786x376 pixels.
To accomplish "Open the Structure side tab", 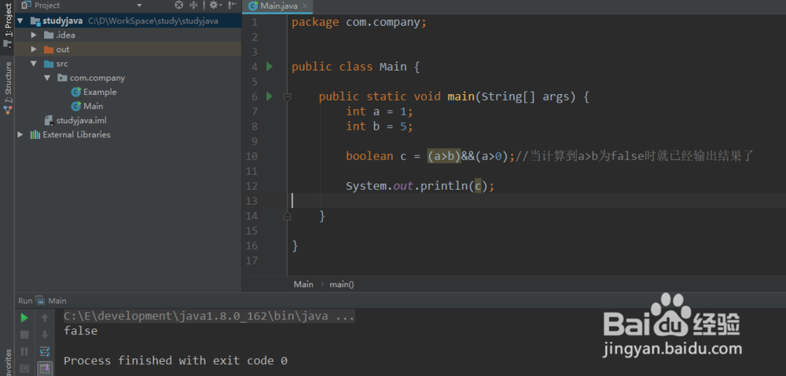I will (7, 88).
